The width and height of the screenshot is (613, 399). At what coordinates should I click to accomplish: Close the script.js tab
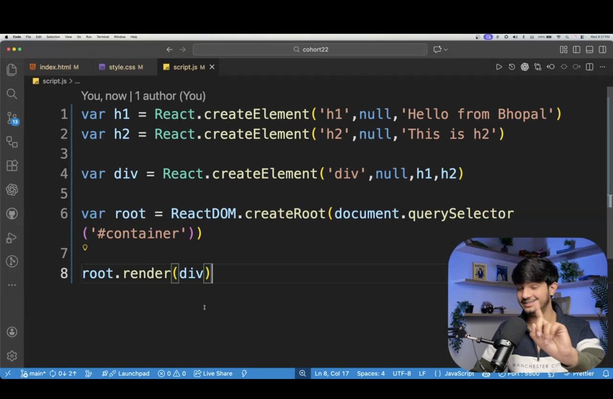click(x=212, y=67)
